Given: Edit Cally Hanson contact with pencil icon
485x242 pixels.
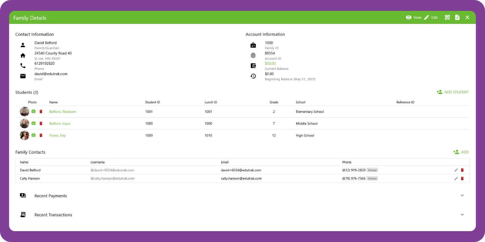Looking at the screenshot, I should [456, 178].
